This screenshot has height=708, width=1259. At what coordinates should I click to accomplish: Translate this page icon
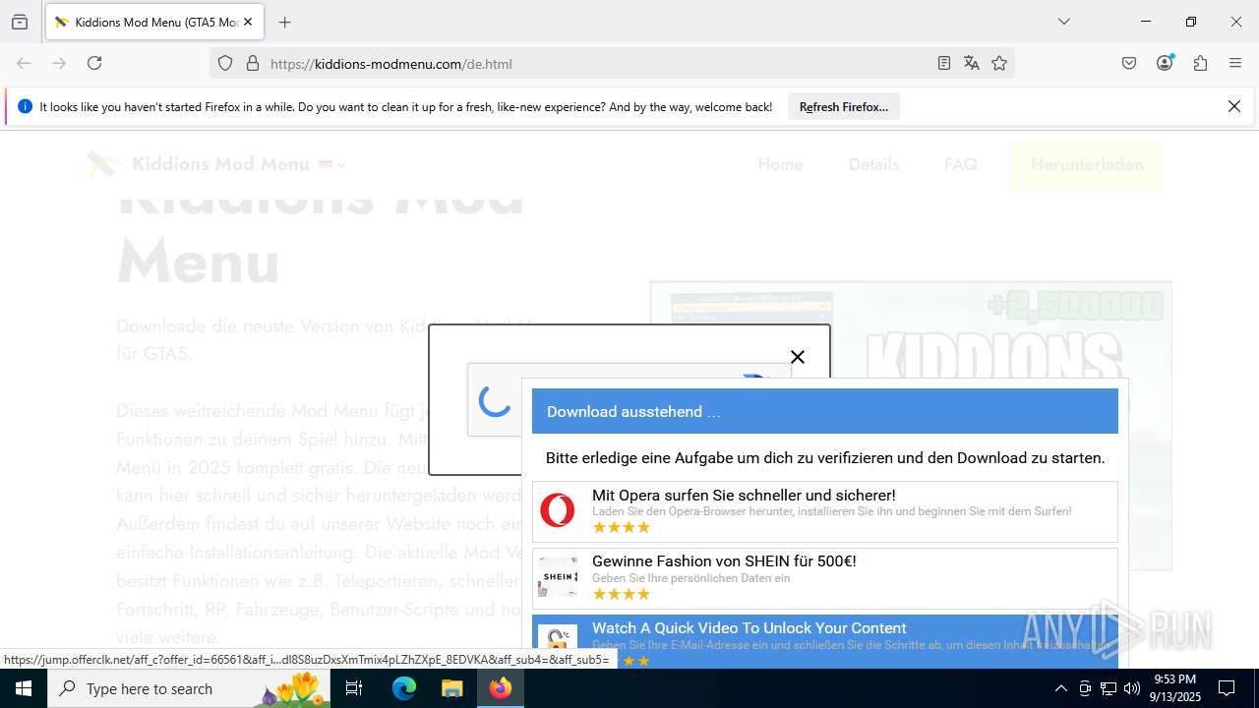(972, 64)
